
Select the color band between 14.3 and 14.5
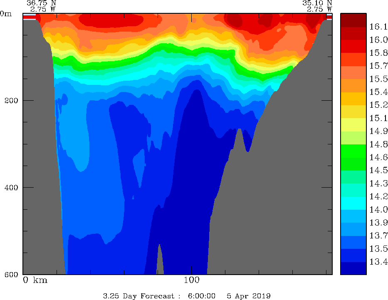point(353,177)
